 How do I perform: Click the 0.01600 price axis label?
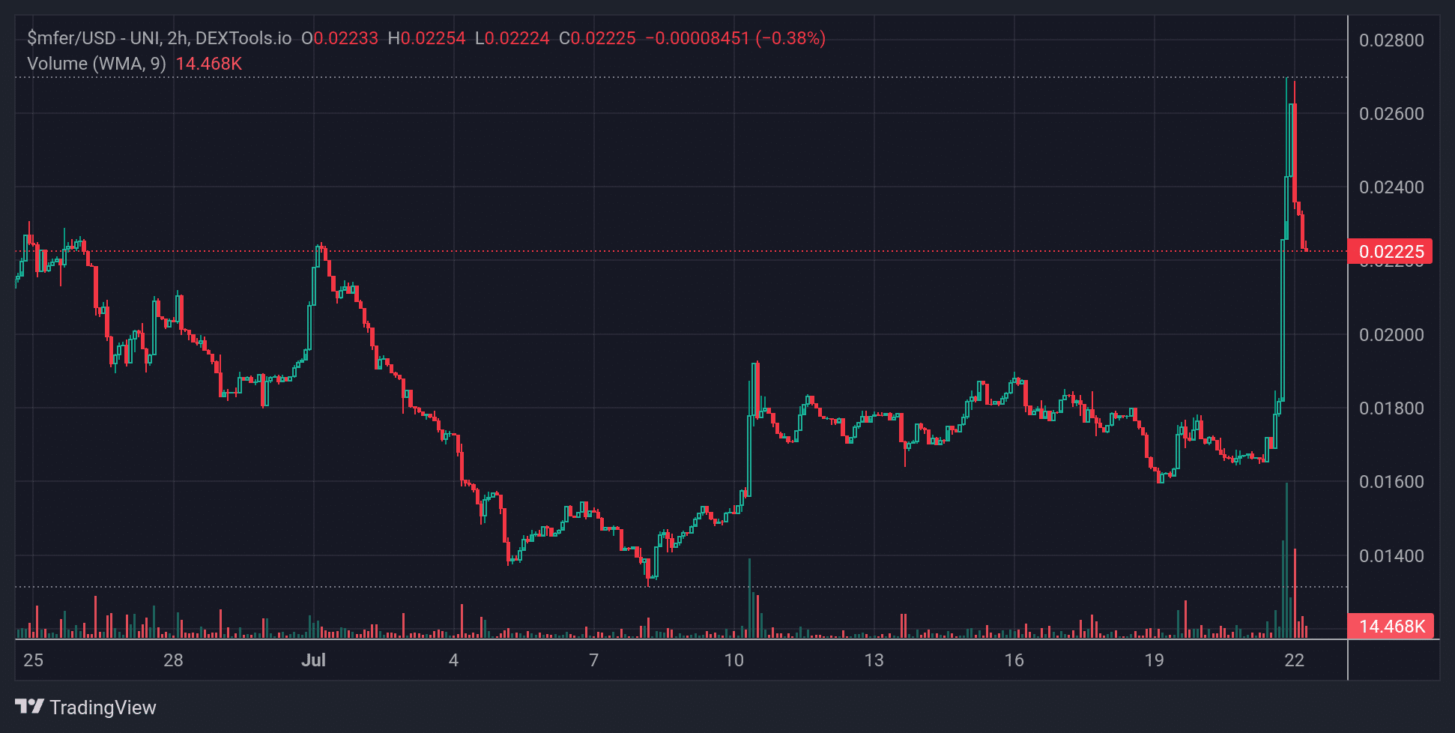pyautogui.click(x=1391, y=482)
